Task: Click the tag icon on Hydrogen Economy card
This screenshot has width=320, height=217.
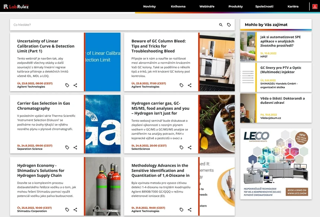Action: point(67,210)
